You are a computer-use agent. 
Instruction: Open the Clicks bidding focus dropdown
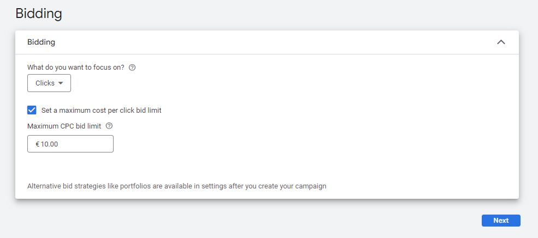49,83
